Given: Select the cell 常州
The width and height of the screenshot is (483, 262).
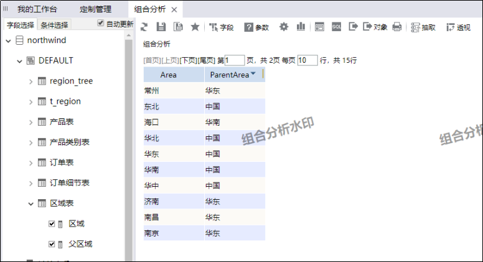Looking at the screenshot, I should pos(174,90).
